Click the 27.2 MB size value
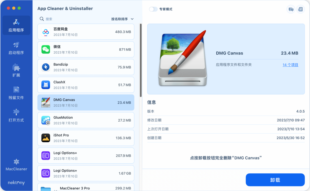Viewport: 310px width, 191px height. pos(124,120)
